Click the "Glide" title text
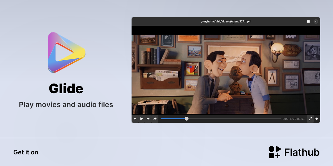The image size is (333, 166). [66, 89]
